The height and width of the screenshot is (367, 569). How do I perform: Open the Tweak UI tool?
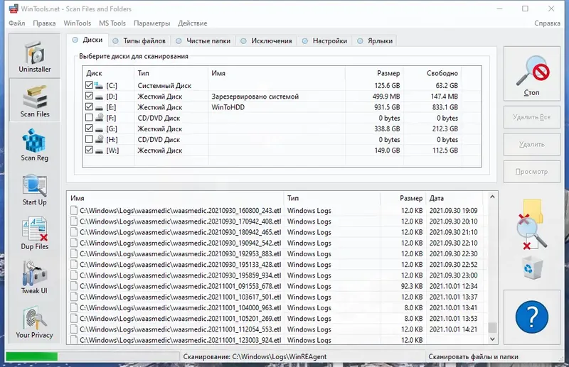point(34,278)
